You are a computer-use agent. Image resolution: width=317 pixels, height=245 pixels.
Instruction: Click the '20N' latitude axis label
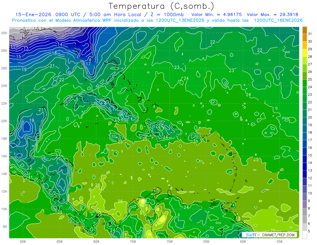click(x=4, y=121)
